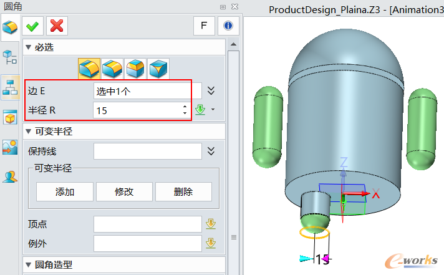Click green arrow beside 半径 R
444x275 pixels.
point(200,110)
